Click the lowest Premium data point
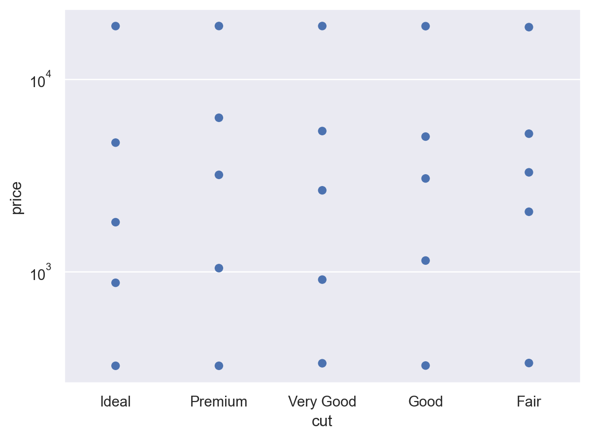 pos(219,366)
